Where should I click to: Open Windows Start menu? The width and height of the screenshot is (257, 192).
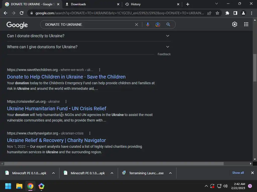(8, 186)
